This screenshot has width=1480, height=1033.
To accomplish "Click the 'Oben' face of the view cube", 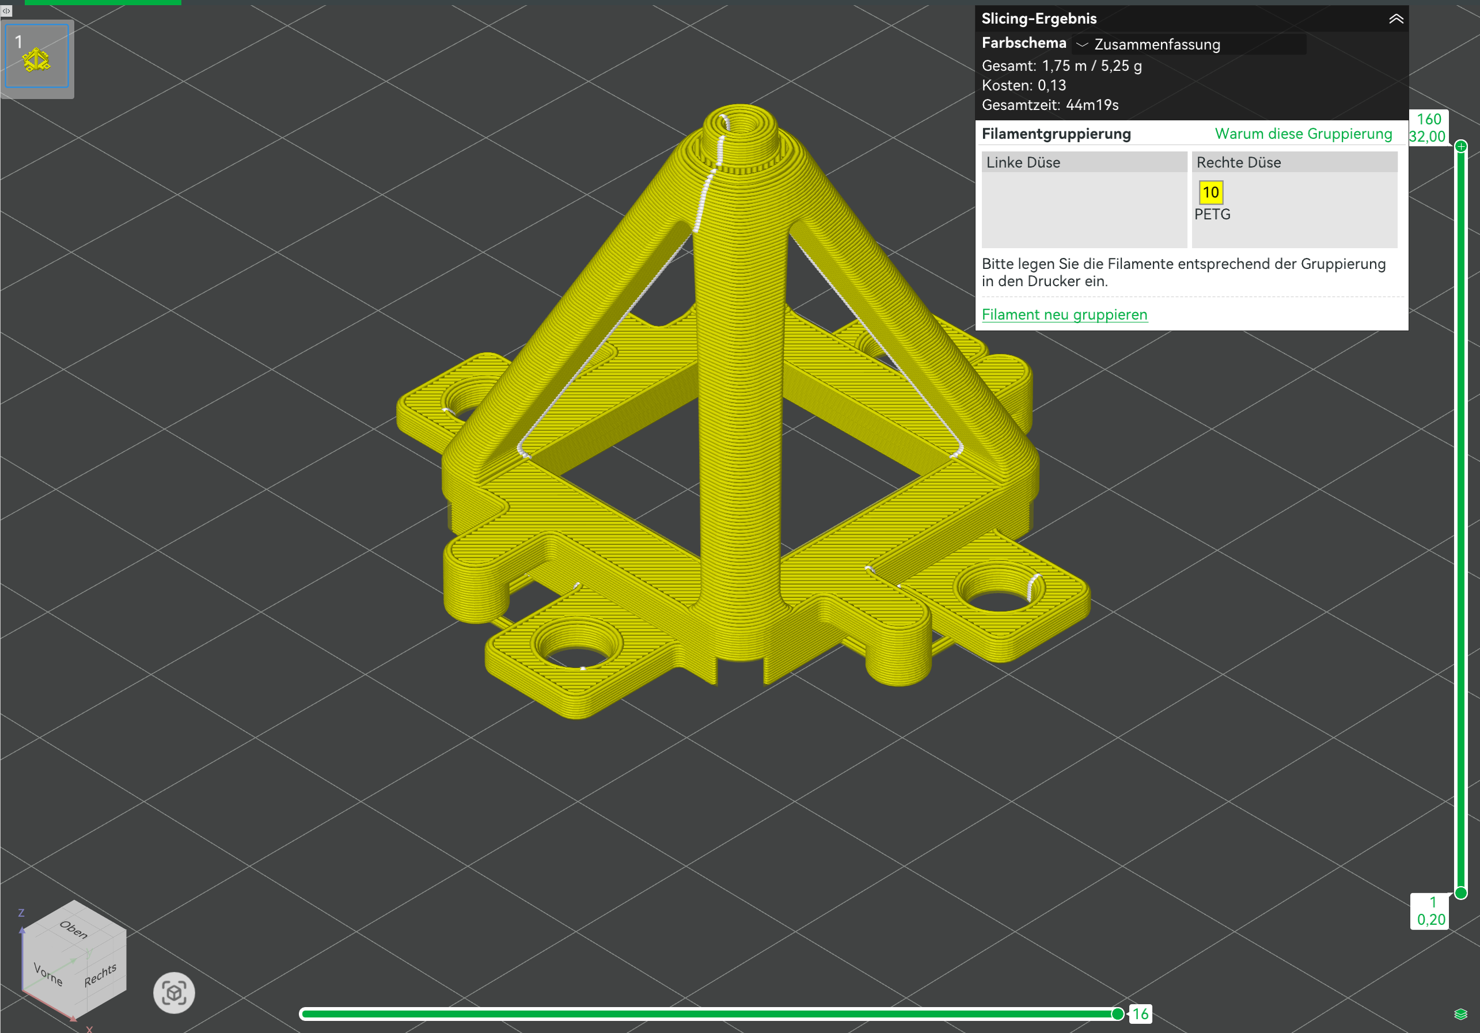I will coord(74,929).
